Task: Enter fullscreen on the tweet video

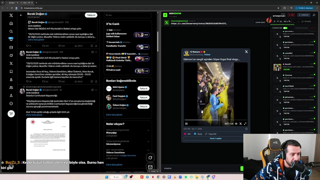Action: coord(245,124)
